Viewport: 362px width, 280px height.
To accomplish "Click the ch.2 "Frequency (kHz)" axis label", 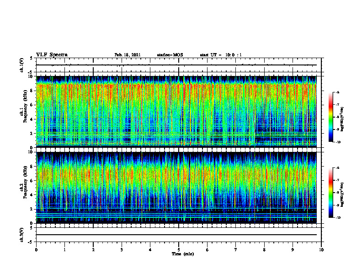I will 25,182.
